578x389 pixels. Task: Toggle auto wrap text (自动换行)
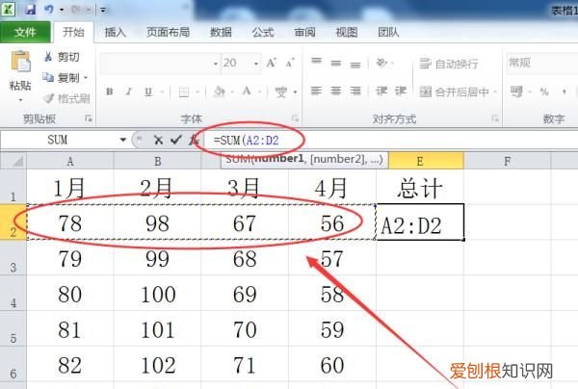coord(449,64)
